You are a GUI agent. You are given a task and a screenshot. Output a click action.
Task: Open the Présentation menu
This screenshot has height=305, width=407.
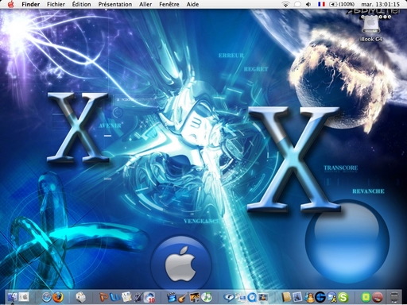[115, 4]
